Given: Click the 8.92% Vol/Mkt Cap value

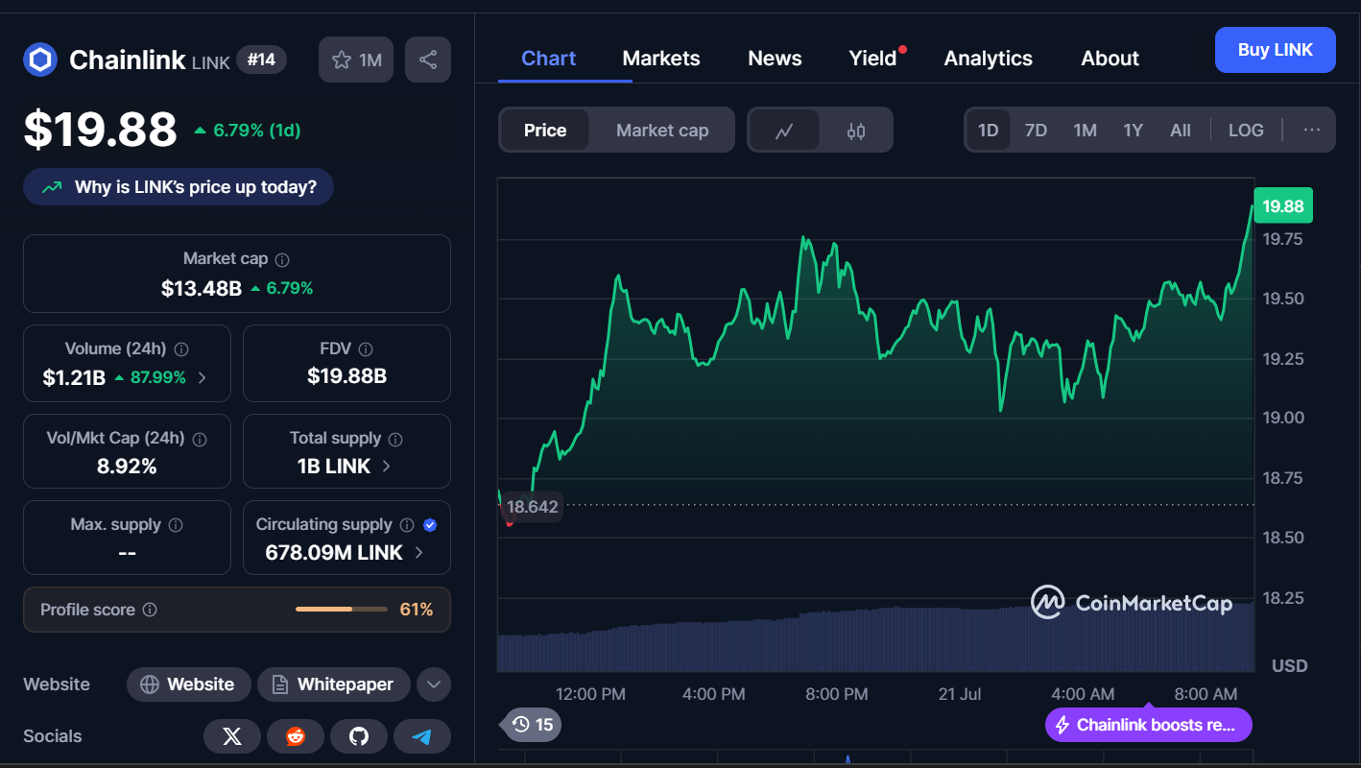Looking at the screenshot, I should pyautogui.click(x=127, y=467).
